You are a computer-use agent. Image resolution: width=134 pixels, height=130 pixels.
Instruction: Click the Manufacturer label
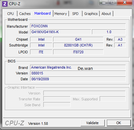coord(17,26)
